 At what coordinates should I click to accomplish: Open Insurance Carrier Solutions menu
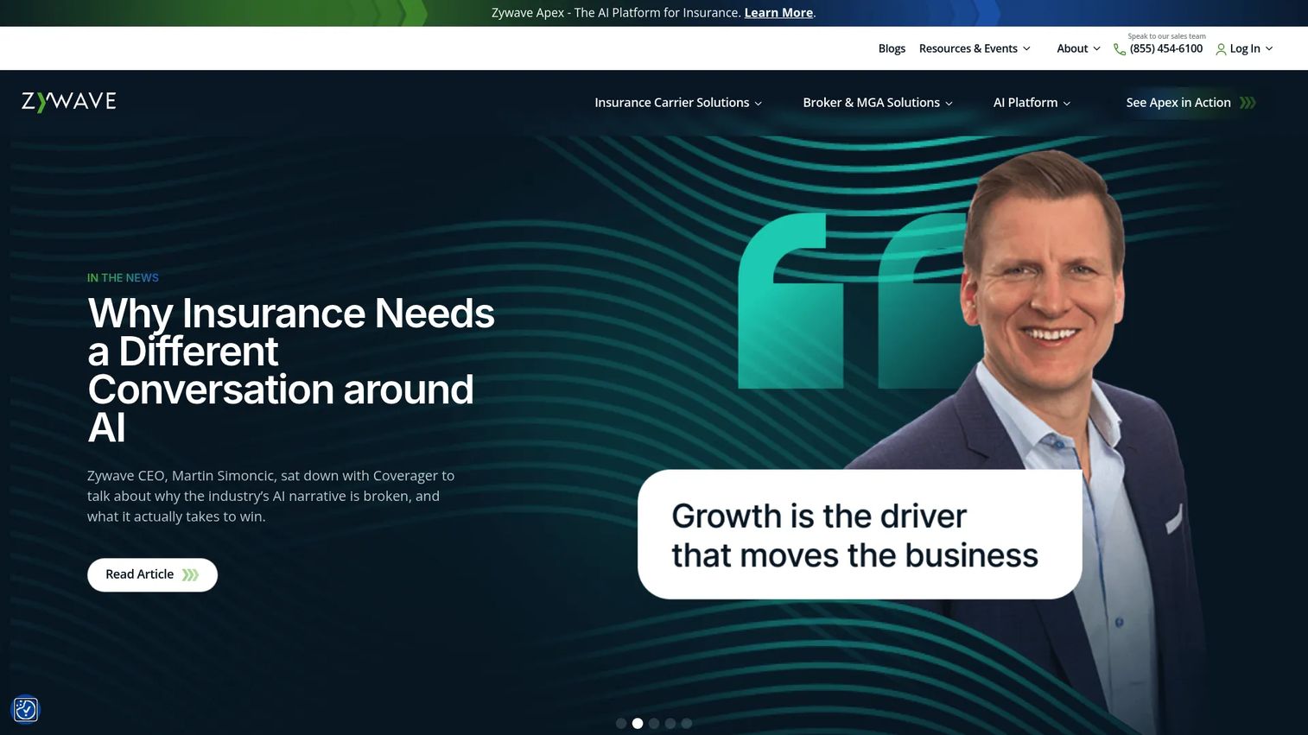pos(678,103)
